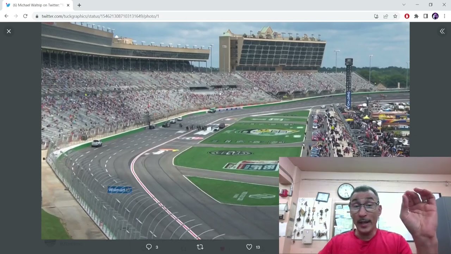
Task: Close the photo viewer with the X
Action: [9, 31]
